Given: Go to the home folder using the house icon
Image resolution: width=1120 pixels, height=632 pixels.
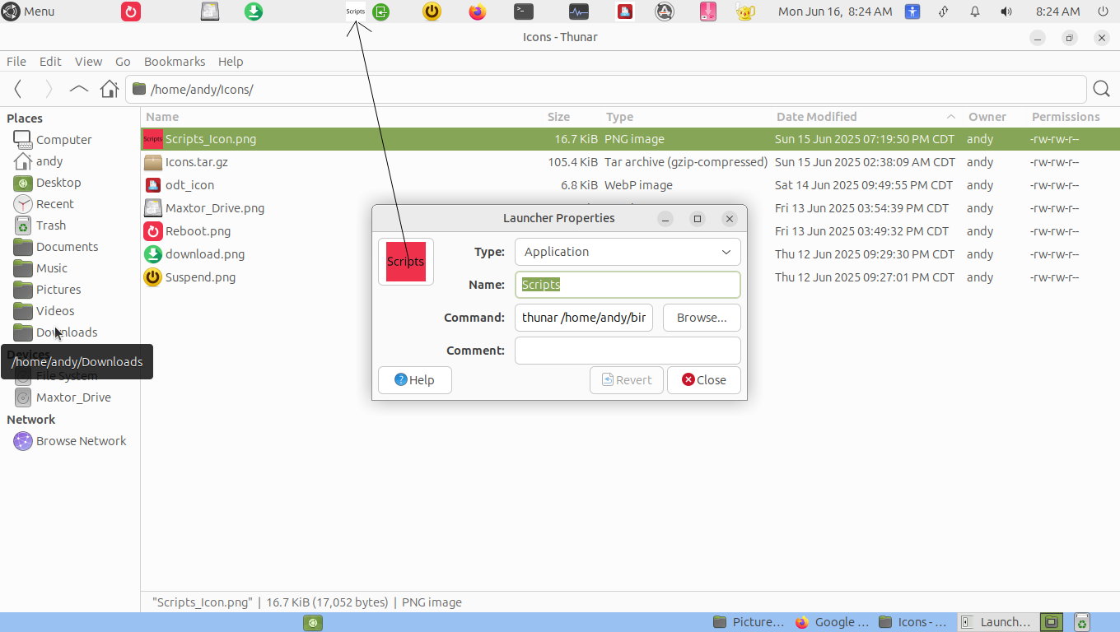Looking at the screenshot, I should pyautogui.click(x=110, y=89).
